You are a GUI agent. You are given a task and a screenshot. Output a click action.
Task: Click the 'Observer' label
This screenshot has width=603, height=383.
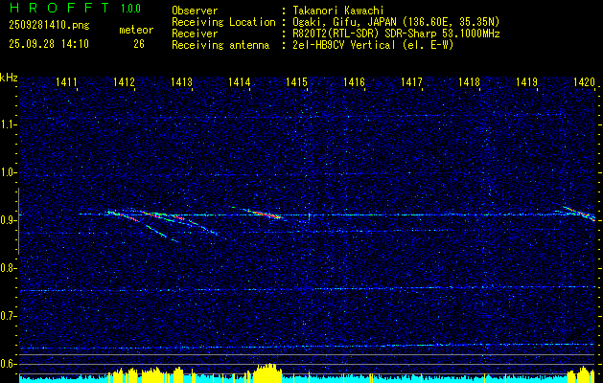(195, 11)
